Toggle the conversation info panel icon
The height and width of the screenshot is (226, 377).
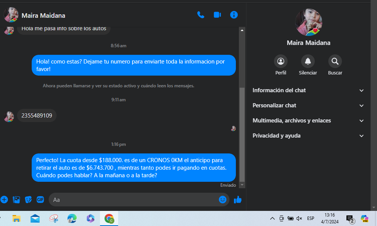(x=234, y=15)
